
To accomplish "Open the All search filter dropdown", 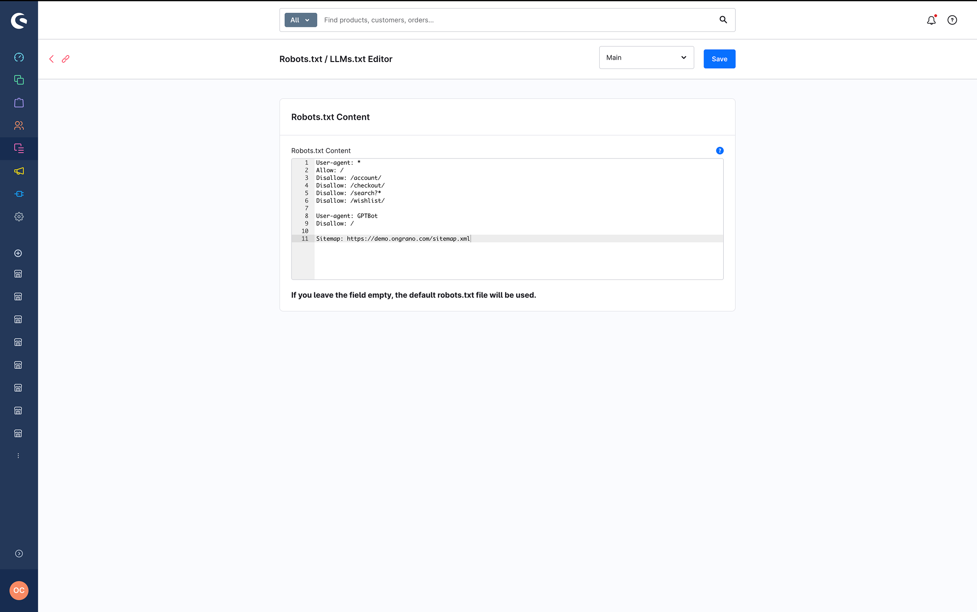I will 301,20.
